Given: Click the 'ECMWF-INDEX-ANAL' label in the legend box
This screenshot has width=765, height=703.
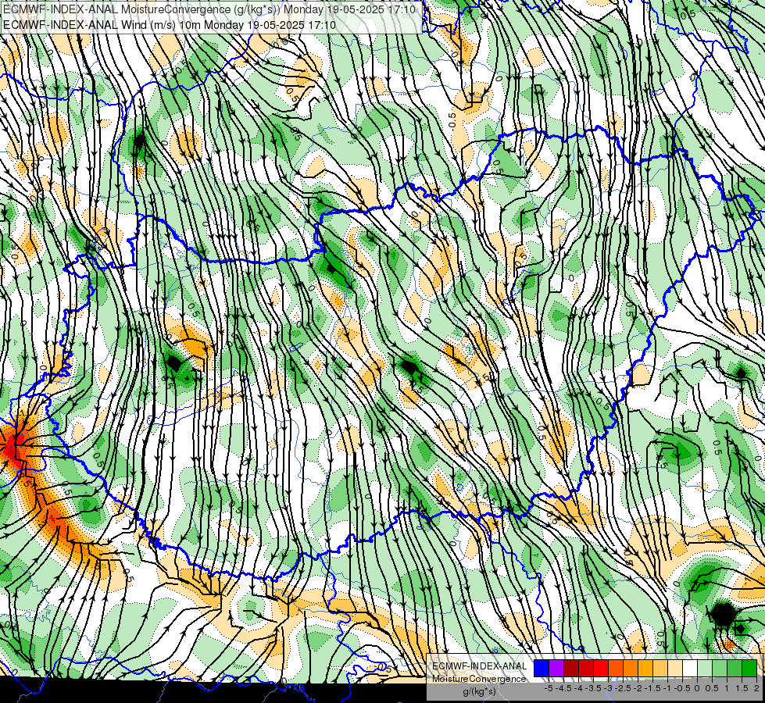Looking at the screenshot, I should (x=479, y=666).
